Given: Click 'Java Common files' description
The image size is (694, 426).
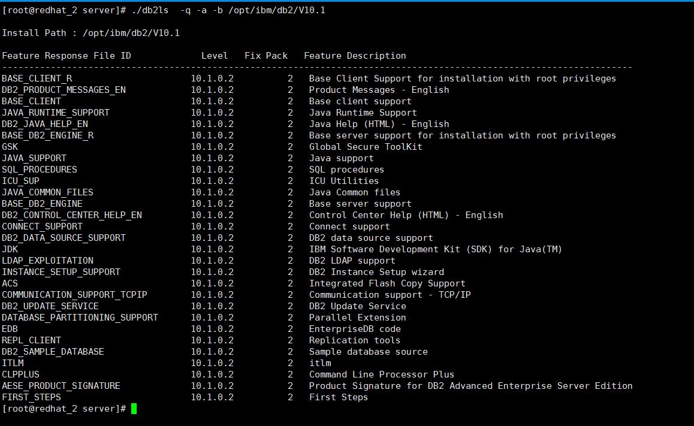Looking at the screenshot, I should (x=355, y=192).
